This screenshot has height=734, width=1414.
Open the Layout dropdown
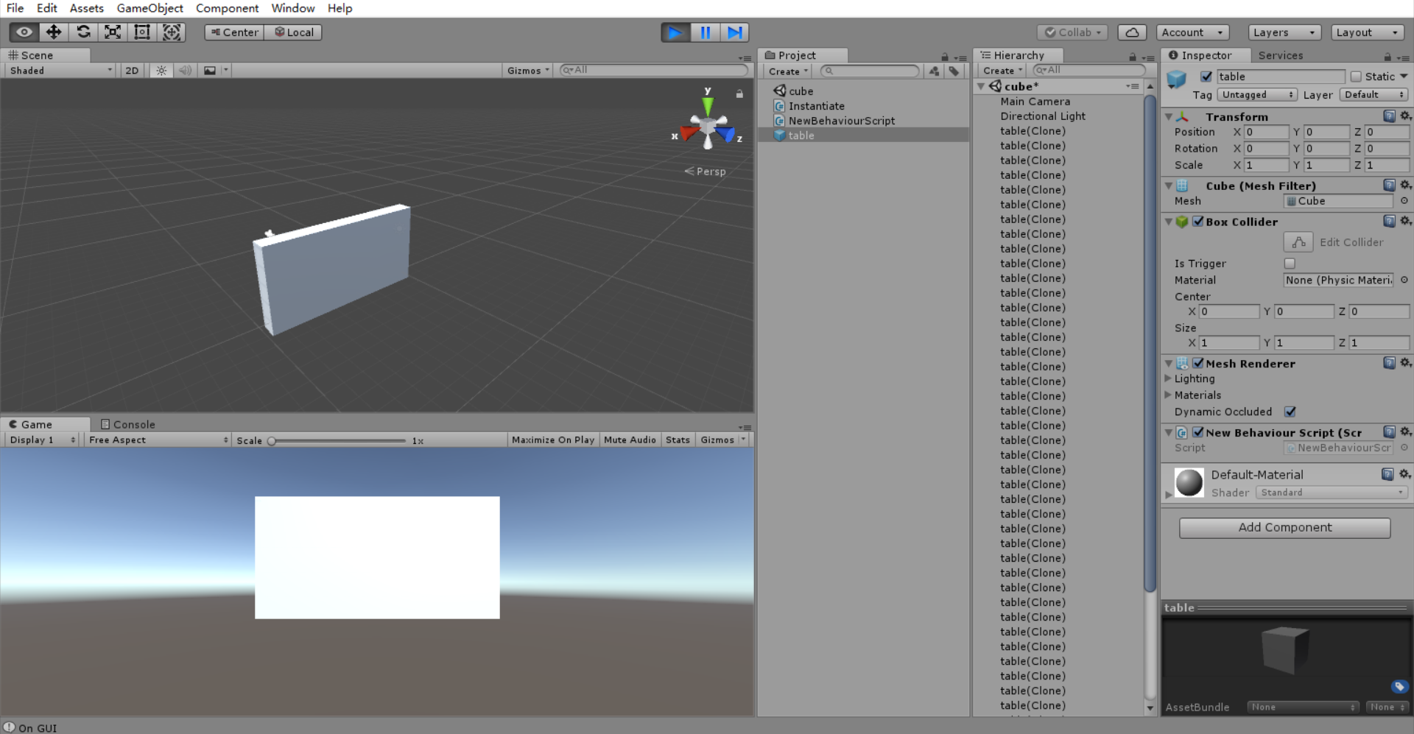1368,32
